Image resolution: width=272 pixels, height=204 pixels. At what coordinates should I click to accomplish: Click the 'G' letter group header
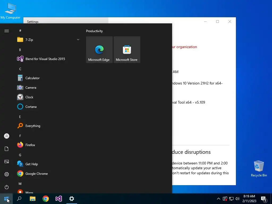click(x=20, y=155)
